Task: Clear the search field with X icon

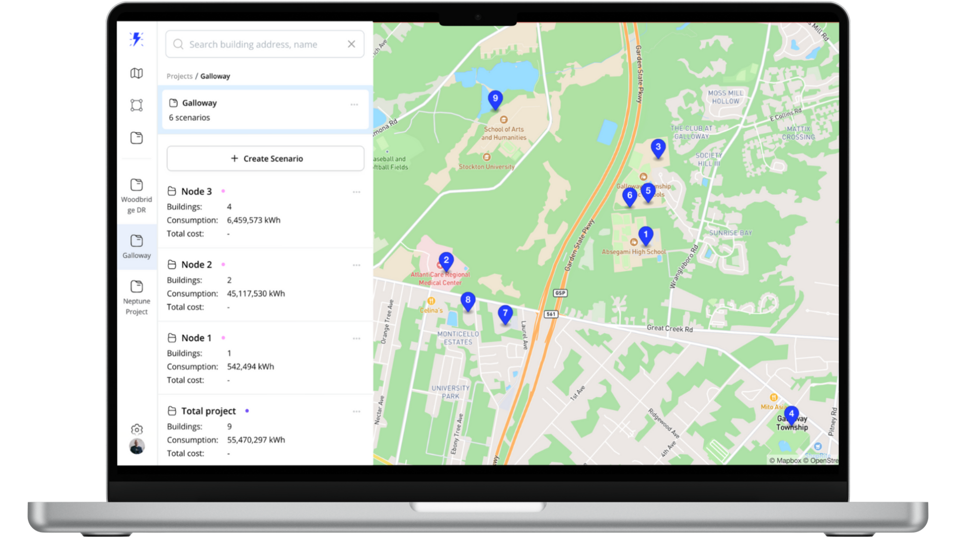Action: (x=352, y=44)
